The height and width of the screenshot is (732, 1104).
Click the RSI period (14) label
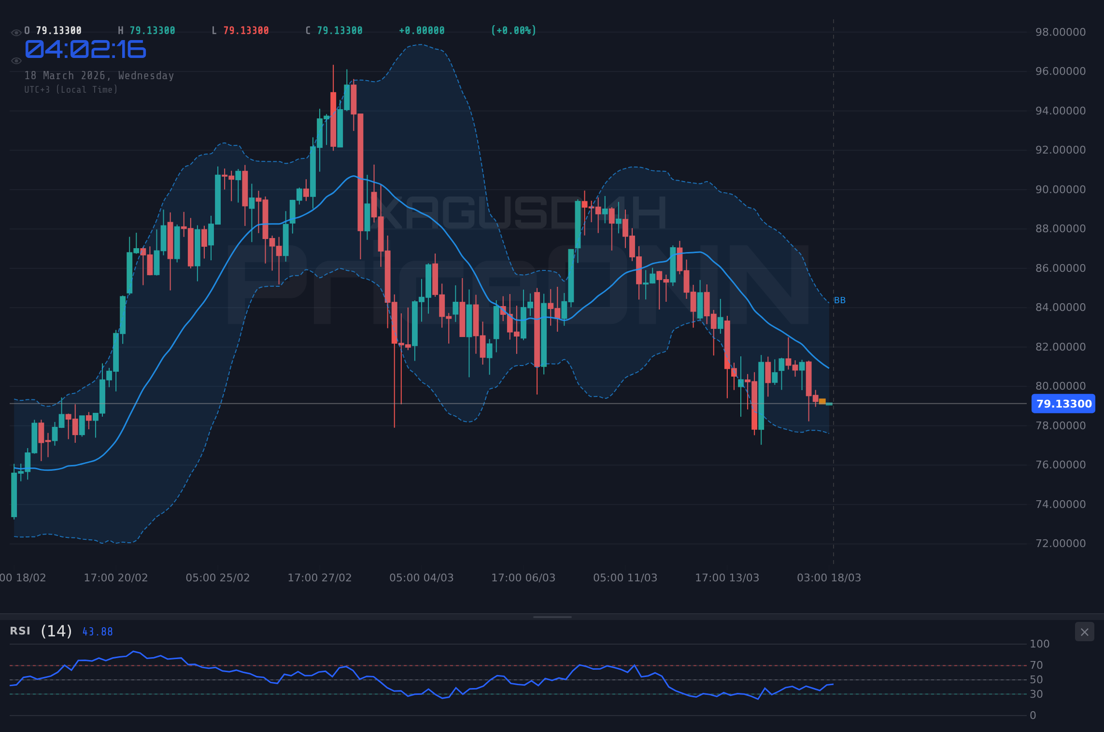[x=57, y=631]
